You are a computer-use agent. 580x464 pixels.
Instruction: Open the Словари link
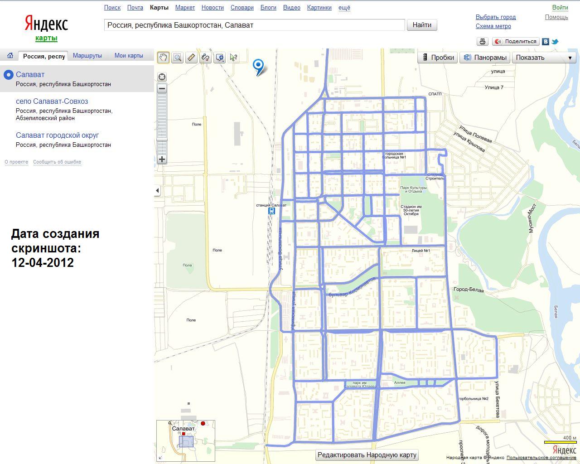tap(242, 8)
